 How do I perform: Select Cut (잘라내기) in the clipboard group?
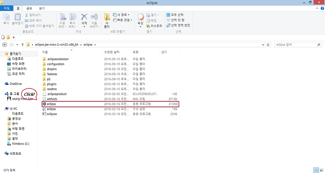click(33, 15)
